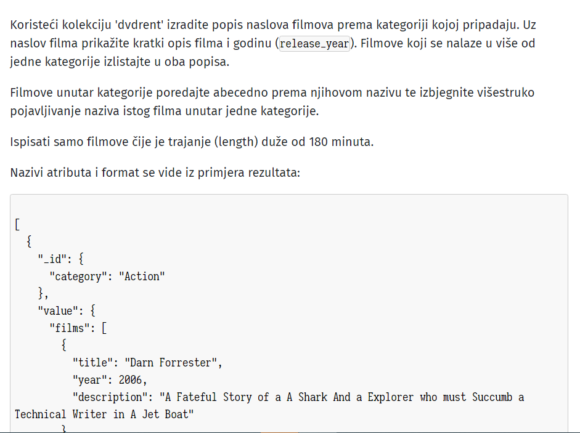
Task: Click the closing '},' line after category
Action: pos(43,293)
